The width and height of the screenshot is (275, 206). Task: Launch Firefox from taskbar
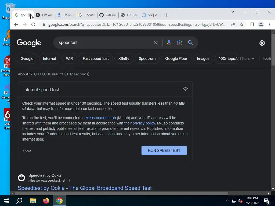pyautogui.click(x=46, y=201)
